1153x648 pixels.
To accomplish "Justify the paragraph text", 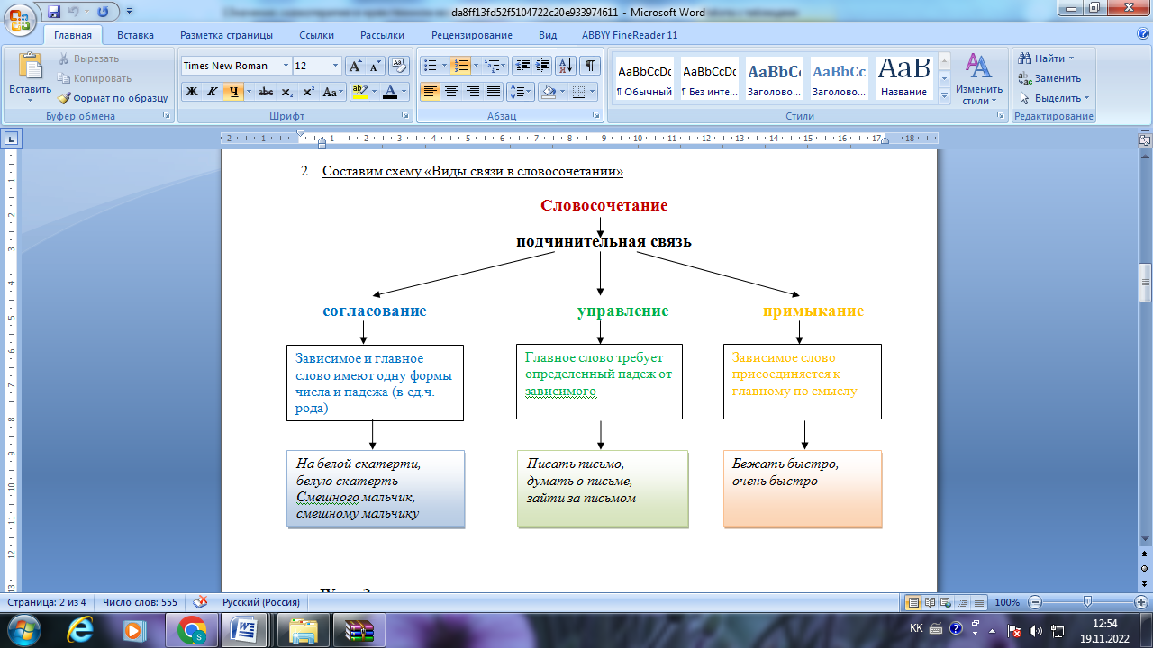I will click(x=493, y=92).
